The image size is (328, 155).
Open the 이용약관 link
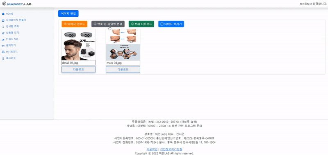152,149
